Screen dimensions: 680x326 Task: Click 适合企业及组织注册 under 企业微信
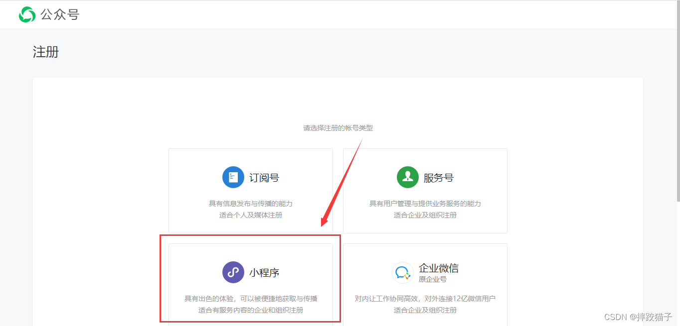pyautogui.click(x=425, y=310)
